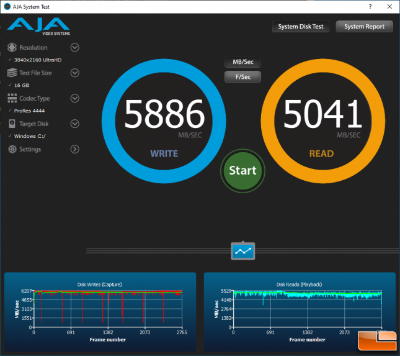This screenshot has width=400, height=356.
Task: Click the Disk Writes (Capture) title
Action: (x=100, y=285)
